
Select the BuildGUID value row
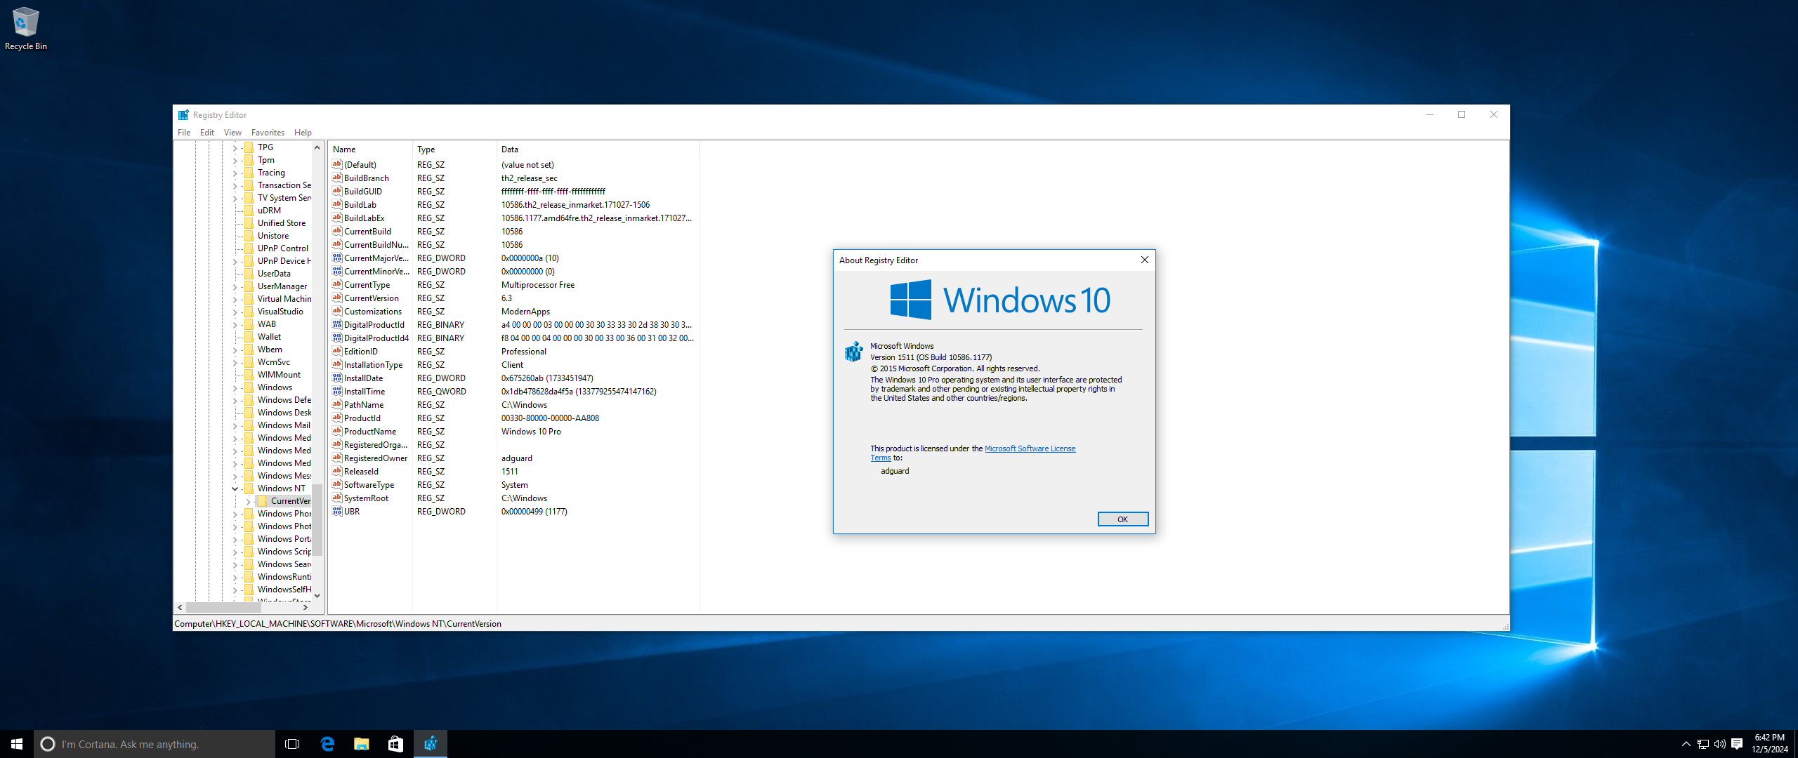point(513,191)
